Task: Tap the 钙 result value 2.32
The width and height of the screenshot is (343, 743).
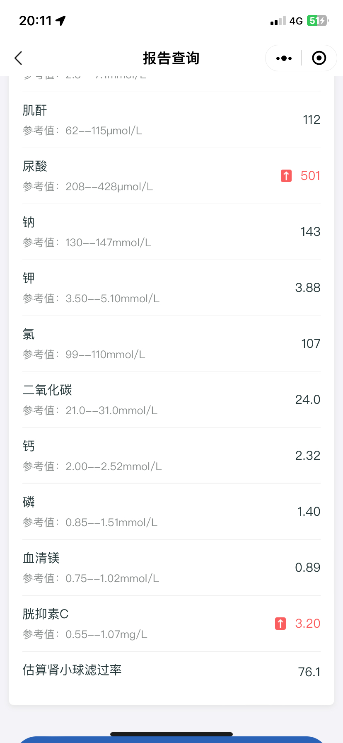Action: pyautogui.click(x=308, y=456)
